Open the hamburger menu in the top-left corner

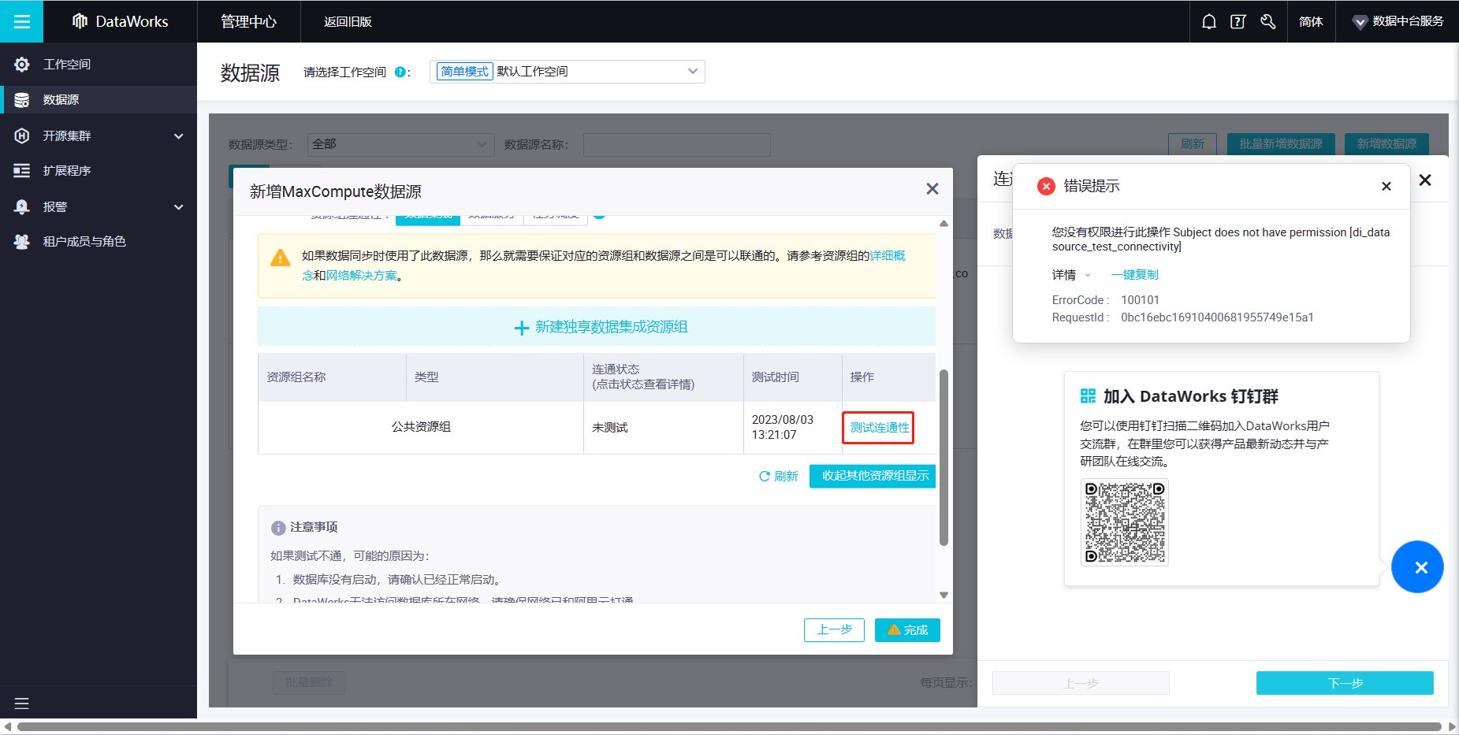(x=22, y=21)
